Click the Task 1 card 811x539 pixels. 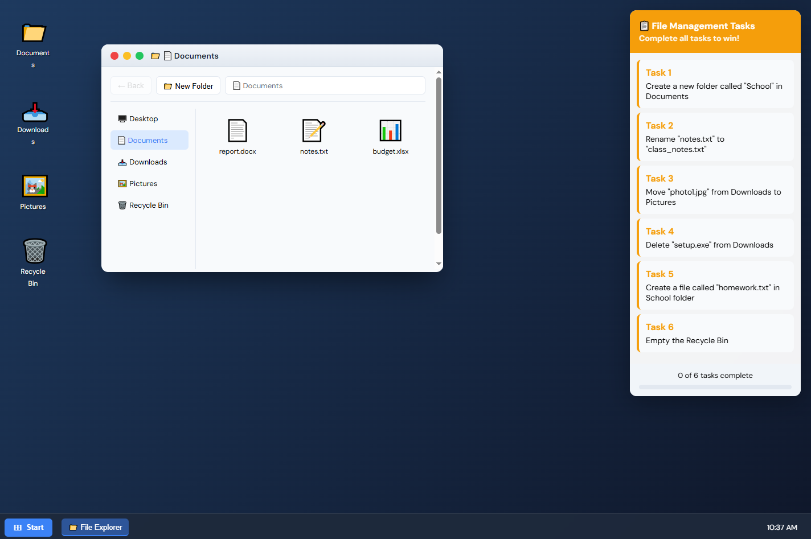pyautogui.click(x=715, y=84)
